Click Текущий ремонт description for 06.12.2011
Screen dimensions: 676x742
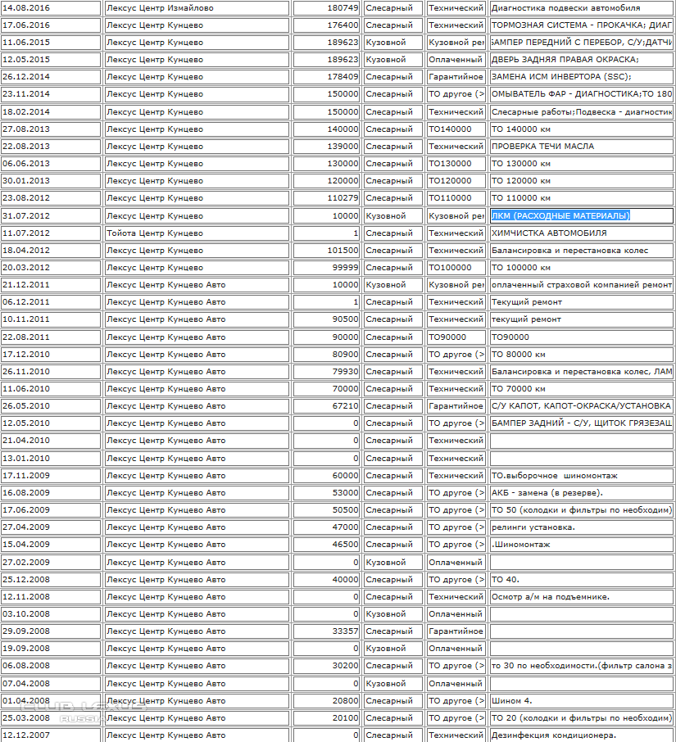pyautogui.click(x=581, y=302)
